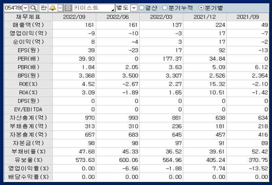This screenshot has height=185, width=272.
Task: Click the 993 total assets value
Action: [x=133, y=118]
